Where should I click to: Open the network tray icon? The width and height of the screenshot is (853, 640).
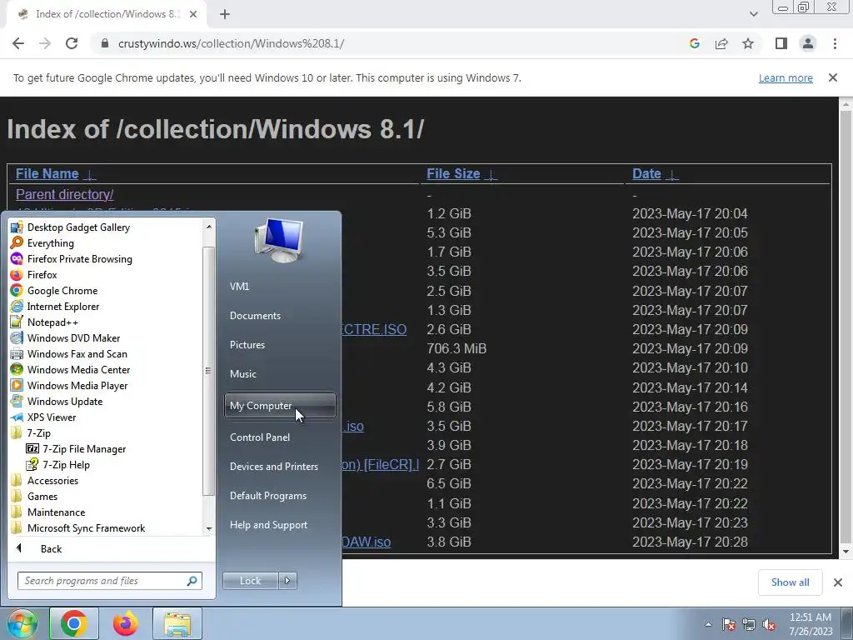tap(749, 624)
